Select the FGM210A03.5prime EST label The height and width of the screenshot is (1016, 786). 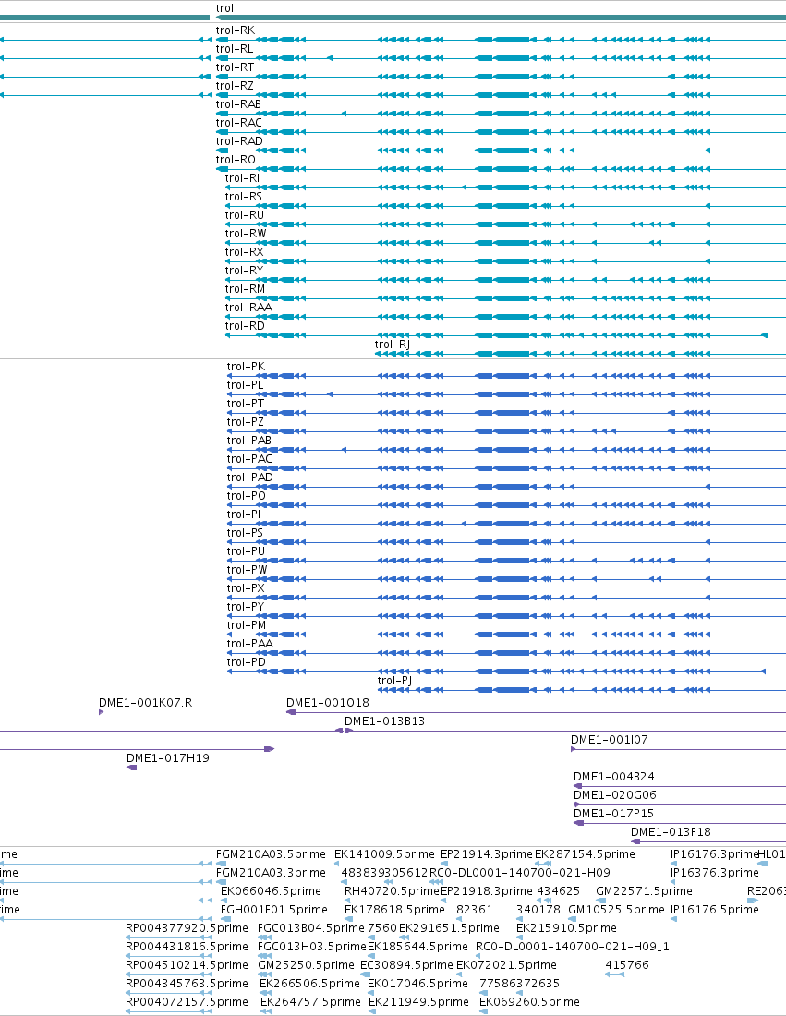point(271,854)
